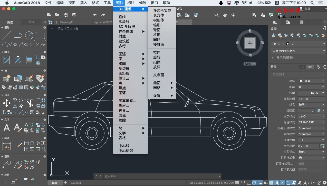327x186 pixels.
Task: Open the 颜色 color swatch dropdown
Action: coord(311,81)
